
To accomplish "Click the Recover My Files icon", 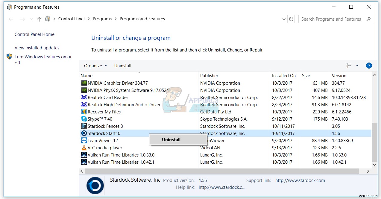I will pyautogui.click(x=84, y=112).
